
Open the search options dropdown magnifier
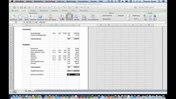point(136,7)
